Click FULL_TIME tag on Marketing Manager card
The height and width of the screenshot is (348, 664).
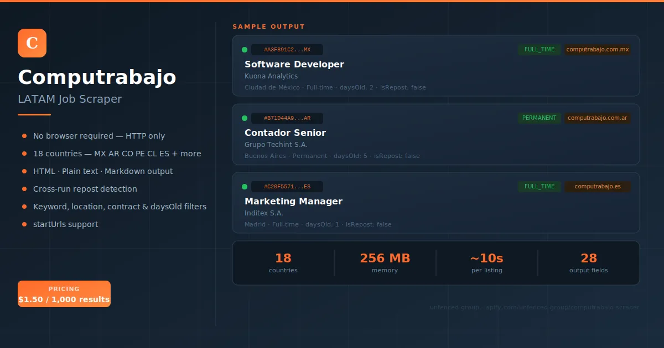pyautogui.click(x=539, y=187)
